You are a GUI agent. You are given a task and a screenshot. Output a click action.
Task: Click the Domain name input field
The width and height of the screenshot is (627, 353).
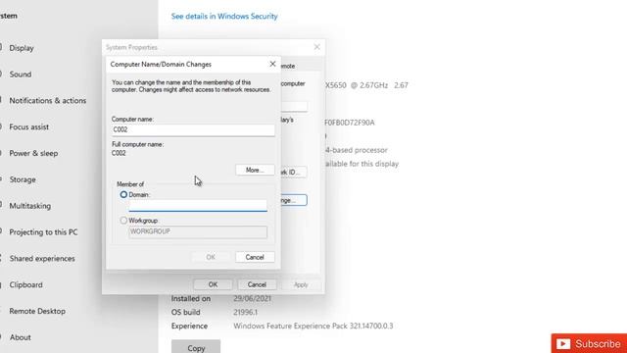click(198, 206)
